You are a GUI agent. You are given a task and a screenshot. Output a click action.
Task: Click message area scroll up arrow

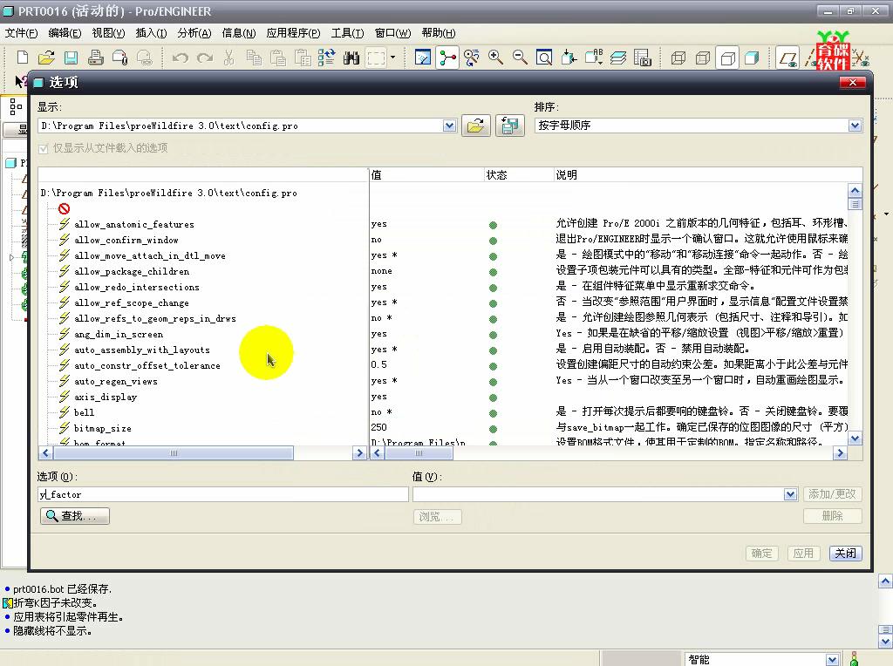pos(885,581)
